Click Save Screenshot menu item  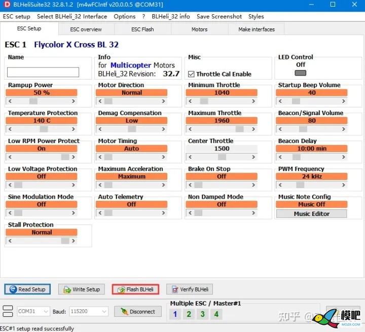[x=219, y=17]
